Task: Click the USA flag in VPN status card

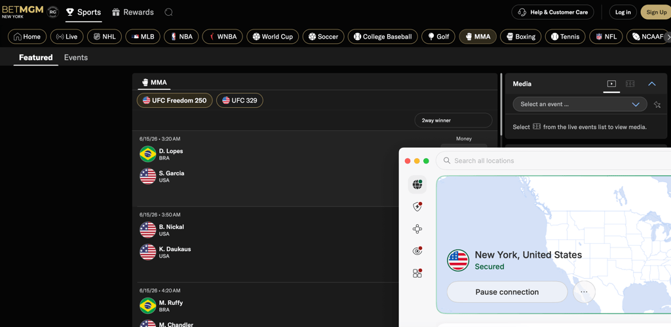Action: tap(458, 260)
